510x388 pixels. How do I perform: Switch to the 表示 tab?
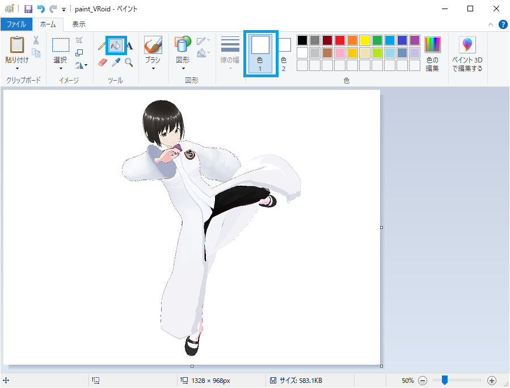(78, 24)
